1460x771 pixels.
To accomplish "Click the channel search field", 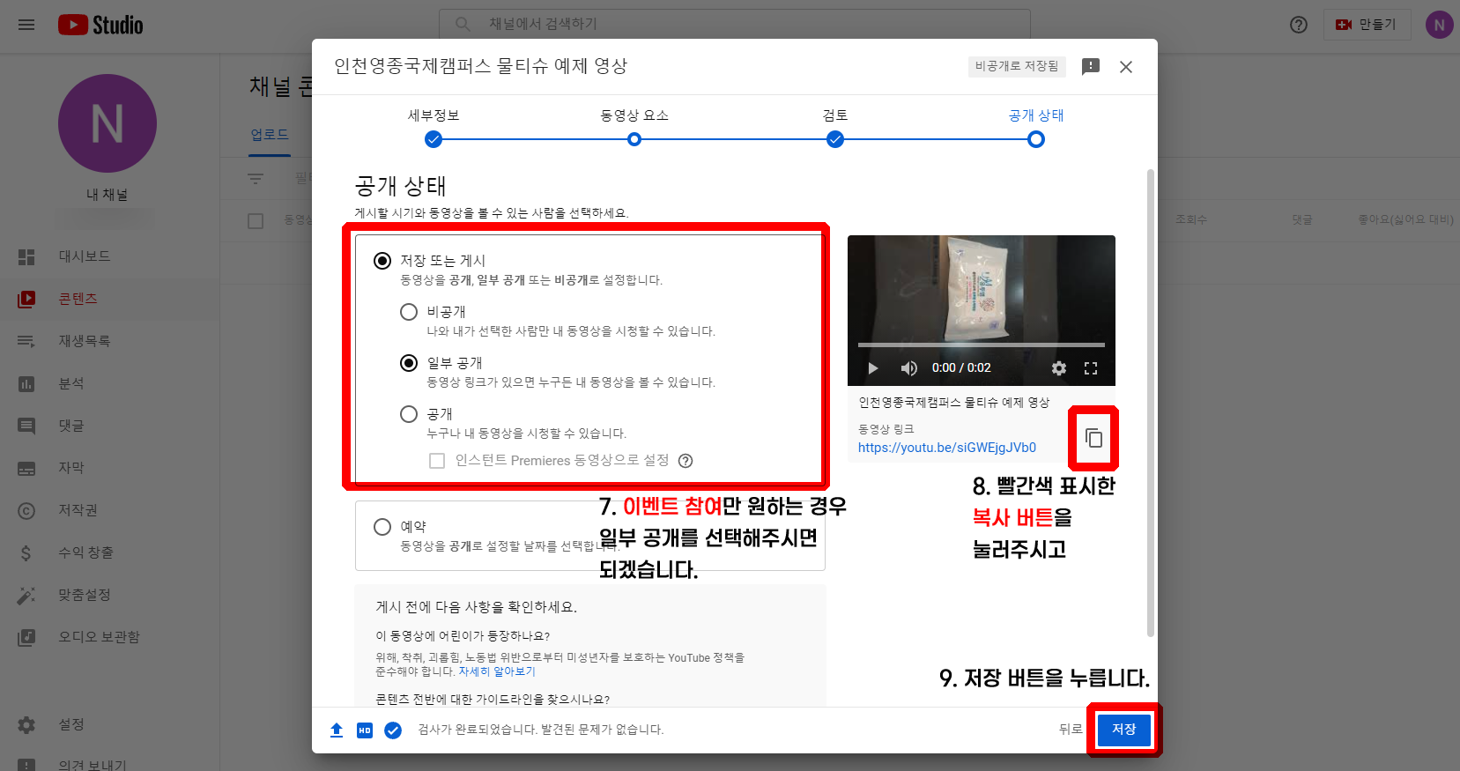I will (735, 24).
